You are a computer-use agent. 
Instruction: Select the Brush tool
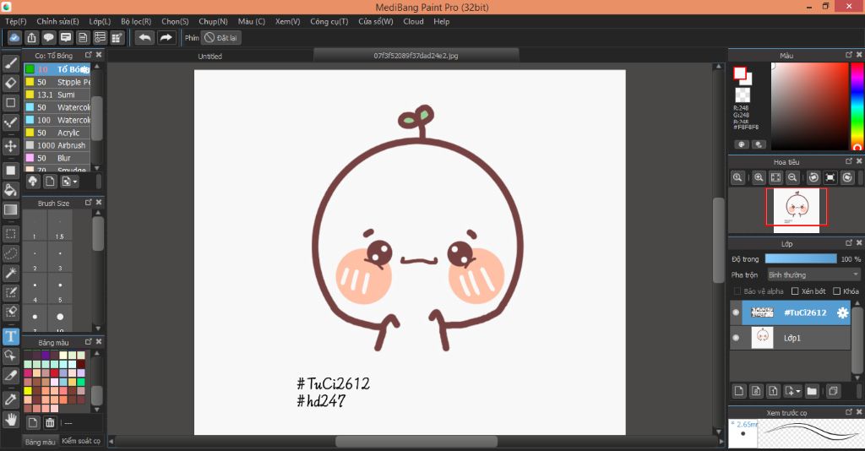(10, 64)
